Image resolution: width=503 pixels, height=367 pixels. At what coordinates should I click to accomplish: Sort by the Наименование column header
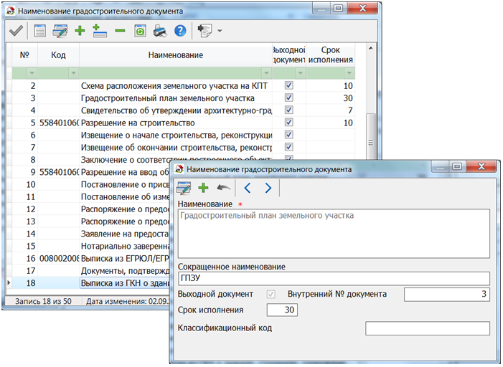175,55
